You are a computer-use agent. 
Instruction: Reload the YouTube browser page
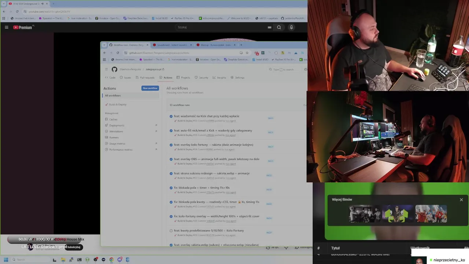(17, 11)
